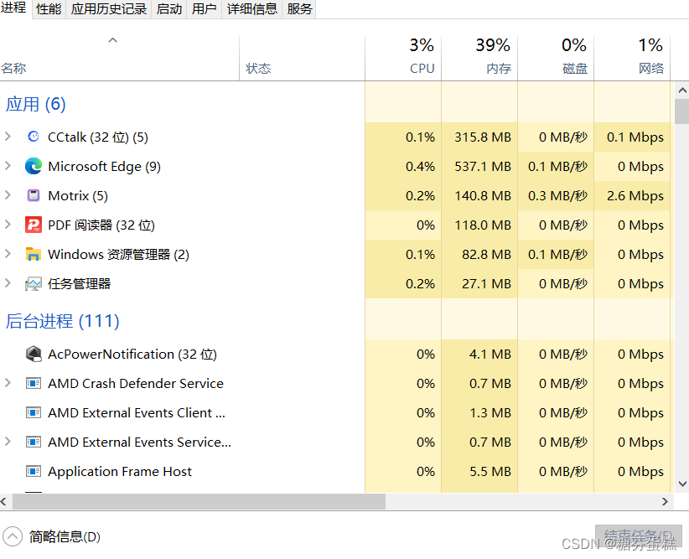This screenshot has width=689, height=559.
Task: Click the vertical scrollbar thumb
Action: click(682, 111)
